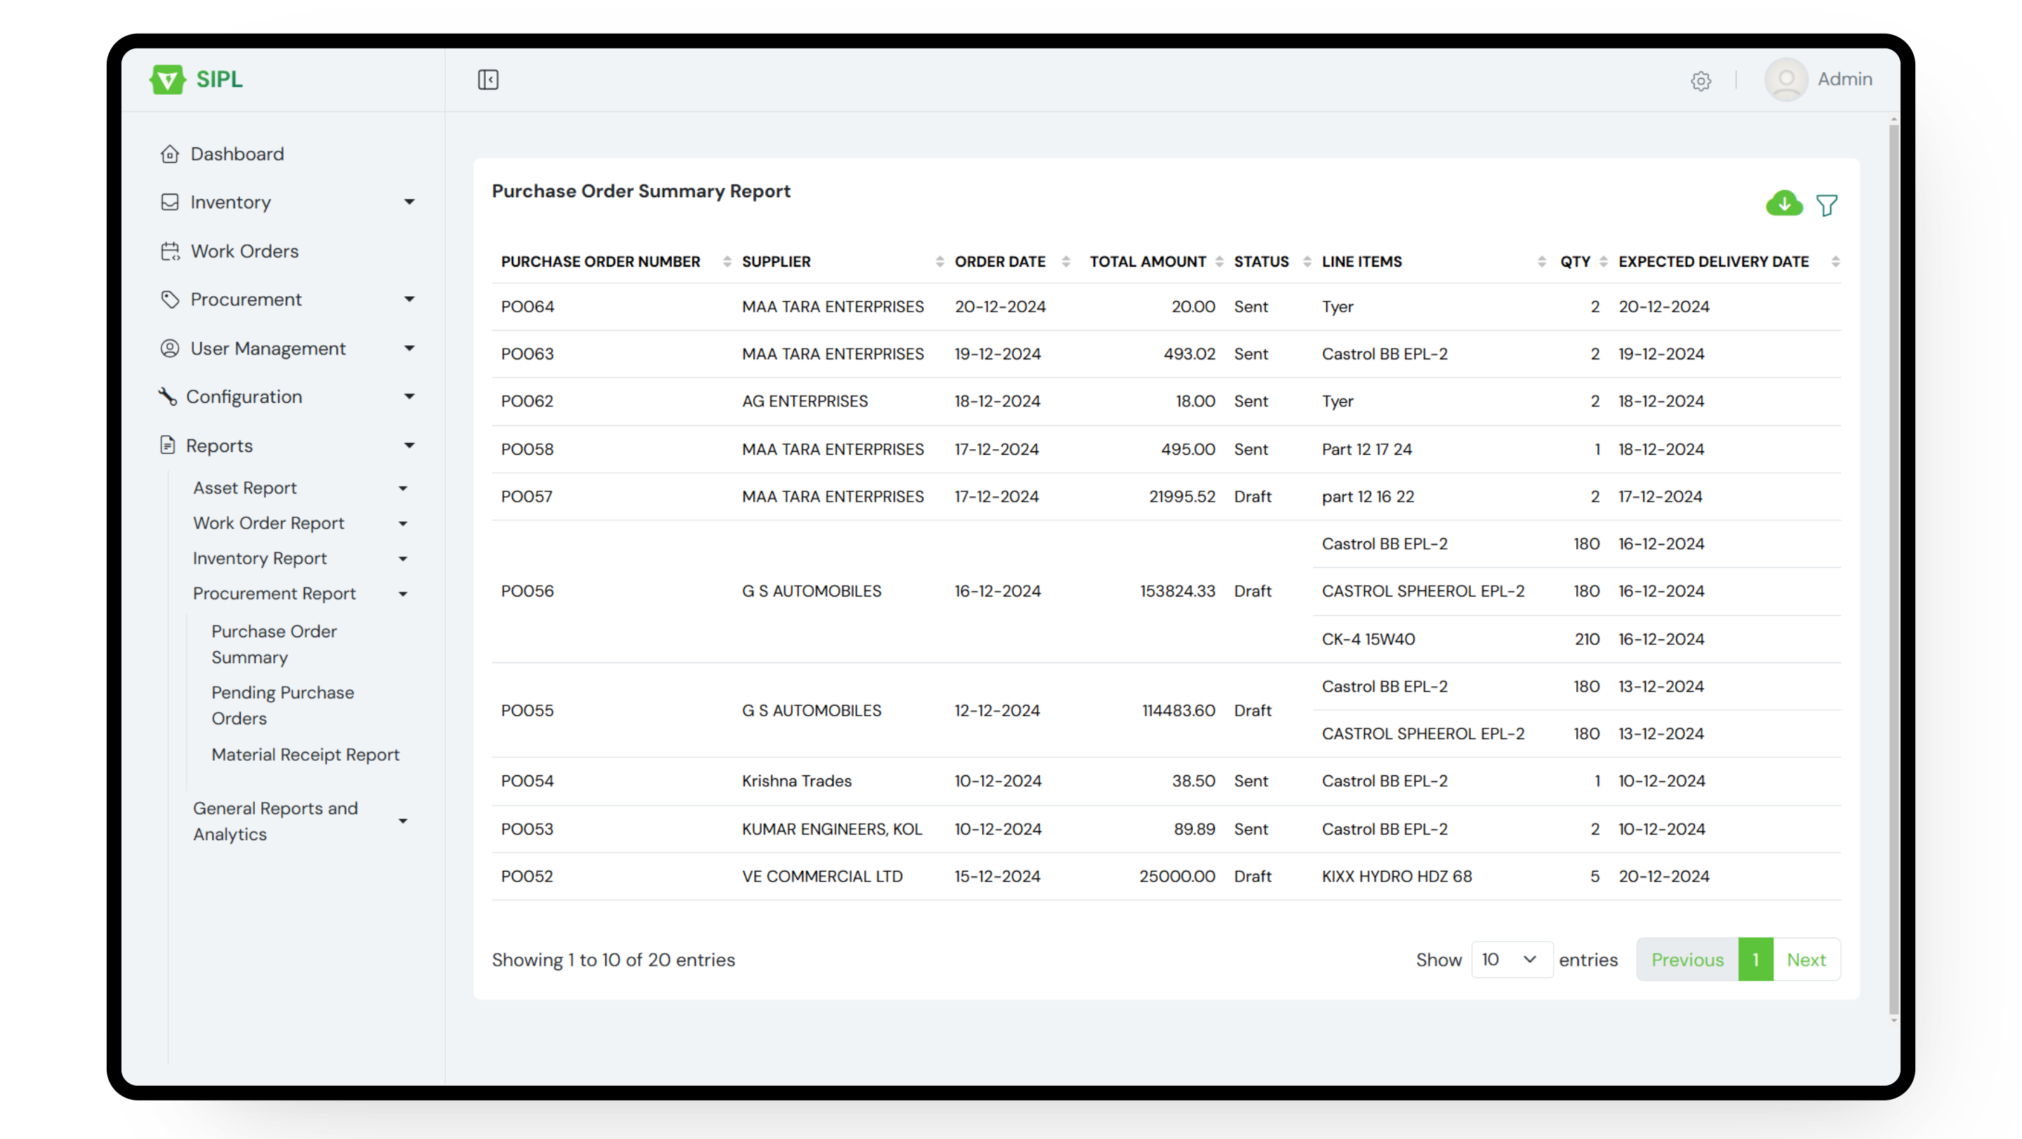Sort the Expected Delivery Date column

(1835, 261)
